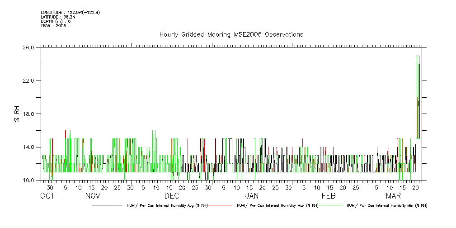Click the 10.0 y-axis tick label
The image size is (456, 228).
tap(29, 180)
